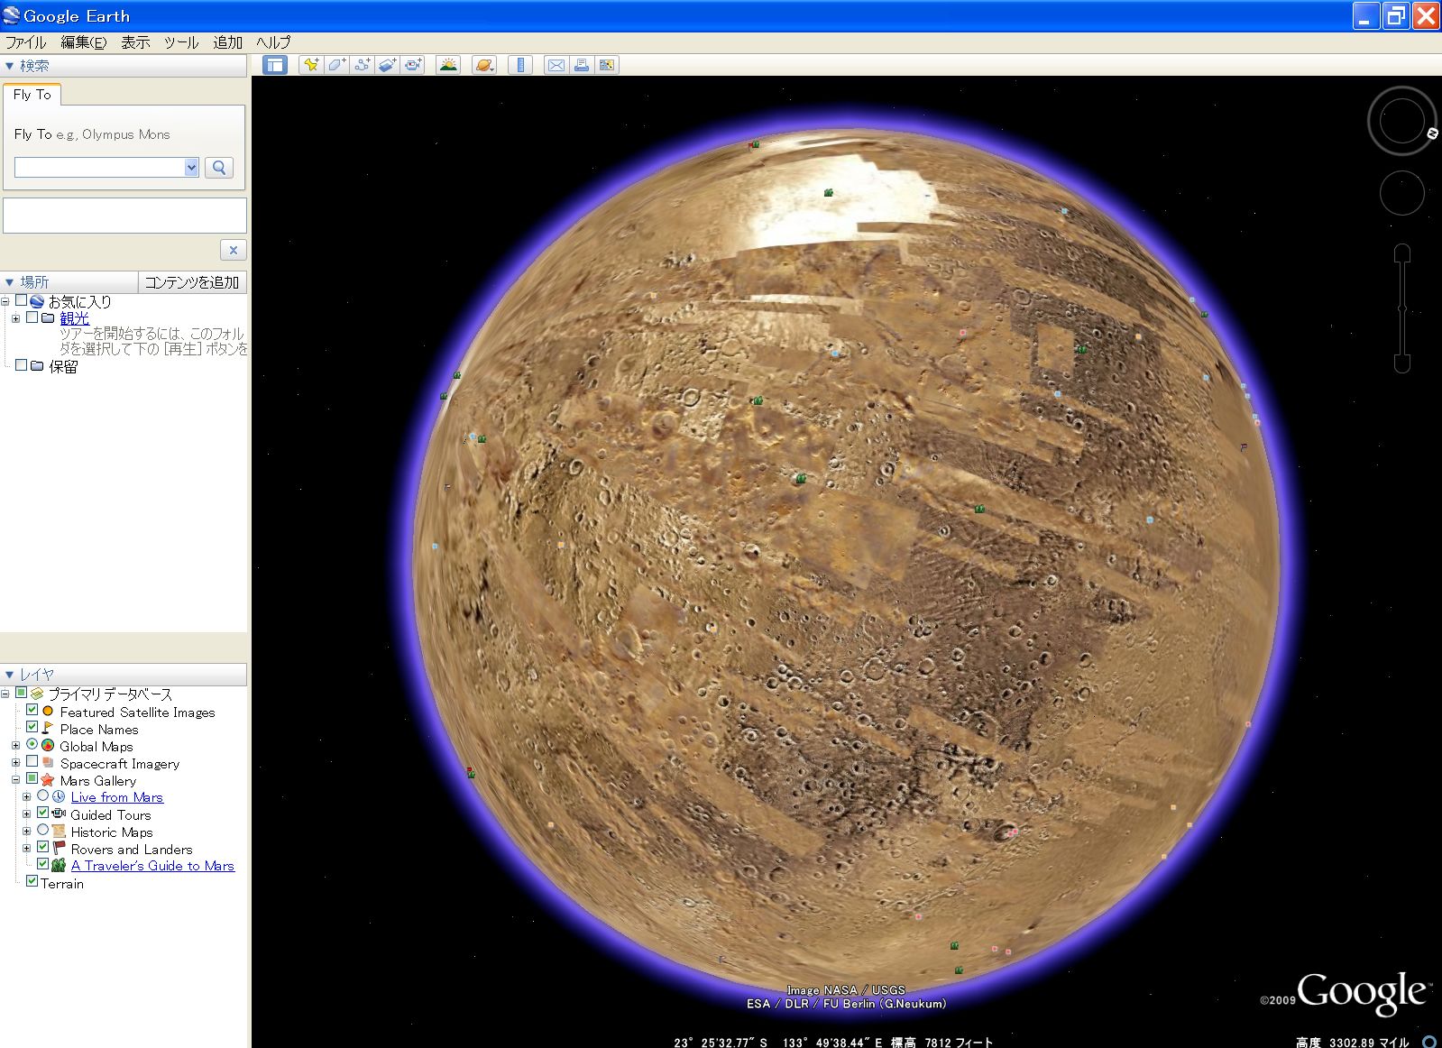Open the Fly To search history dropdown
Screen dimensions: 1442x1048
(x=191, y=168)
